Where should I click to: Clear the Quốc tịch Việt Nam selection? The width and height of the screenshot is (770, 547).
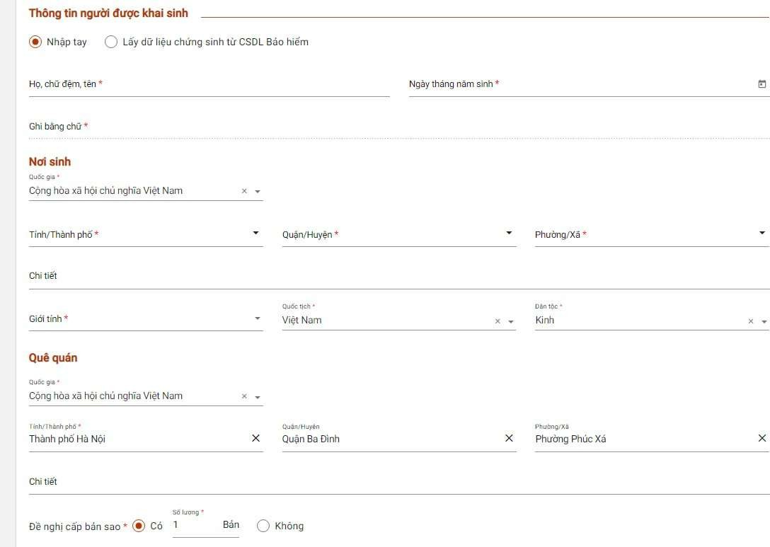pos(498,321)
